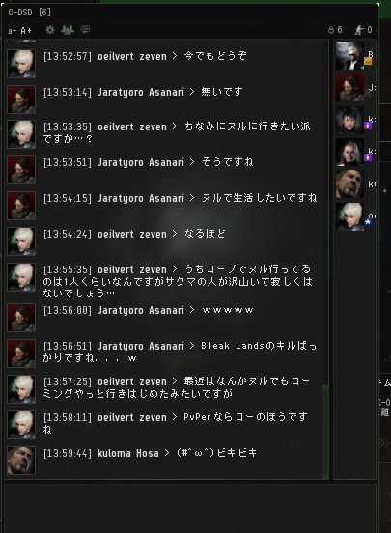Click purple badge on third member portrait

tap(368, 126)
